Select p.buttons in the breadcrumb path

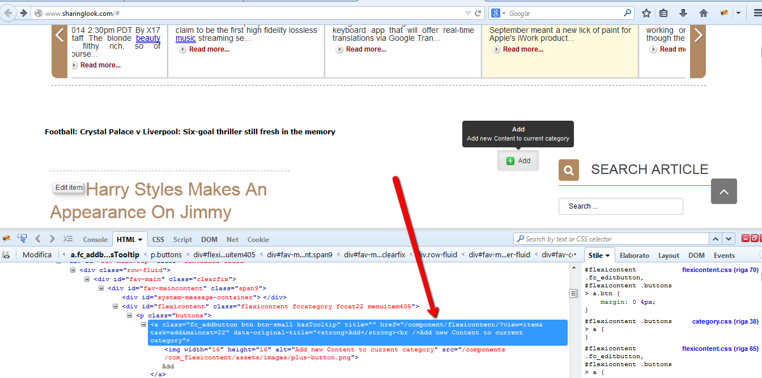166,255
